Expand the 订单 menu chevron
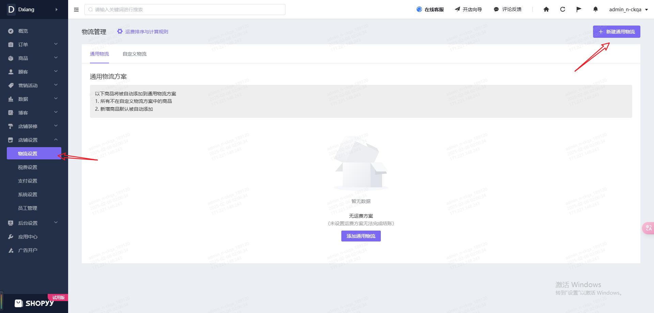654x313 pixels. click(56, 44)
